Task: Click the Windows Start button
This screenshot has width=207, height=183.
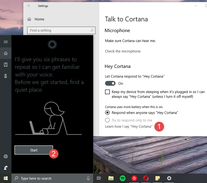Action: (x=6, y=178)
